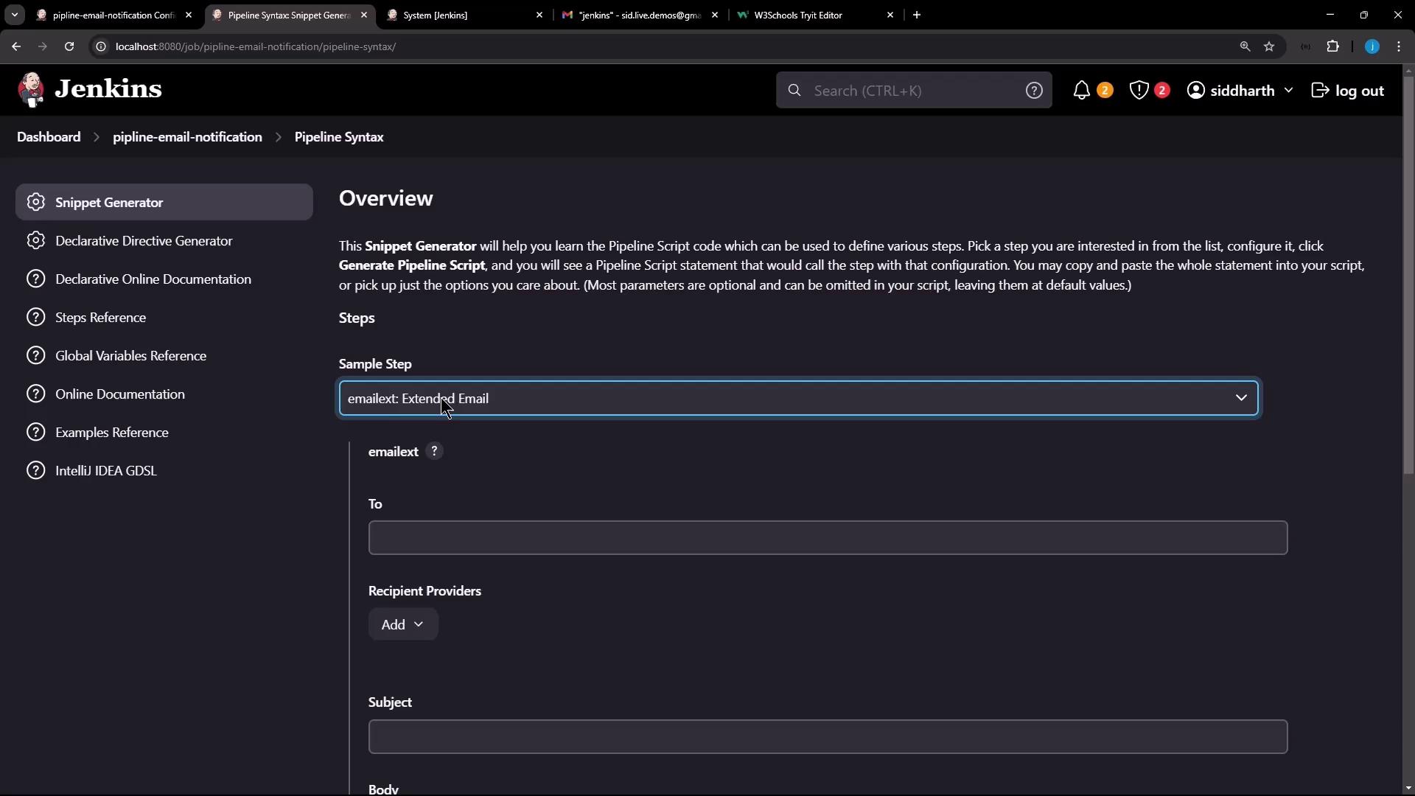Focus the Subject input field
The height and width of the screenshot is (796, 1415).
(827, 737)
